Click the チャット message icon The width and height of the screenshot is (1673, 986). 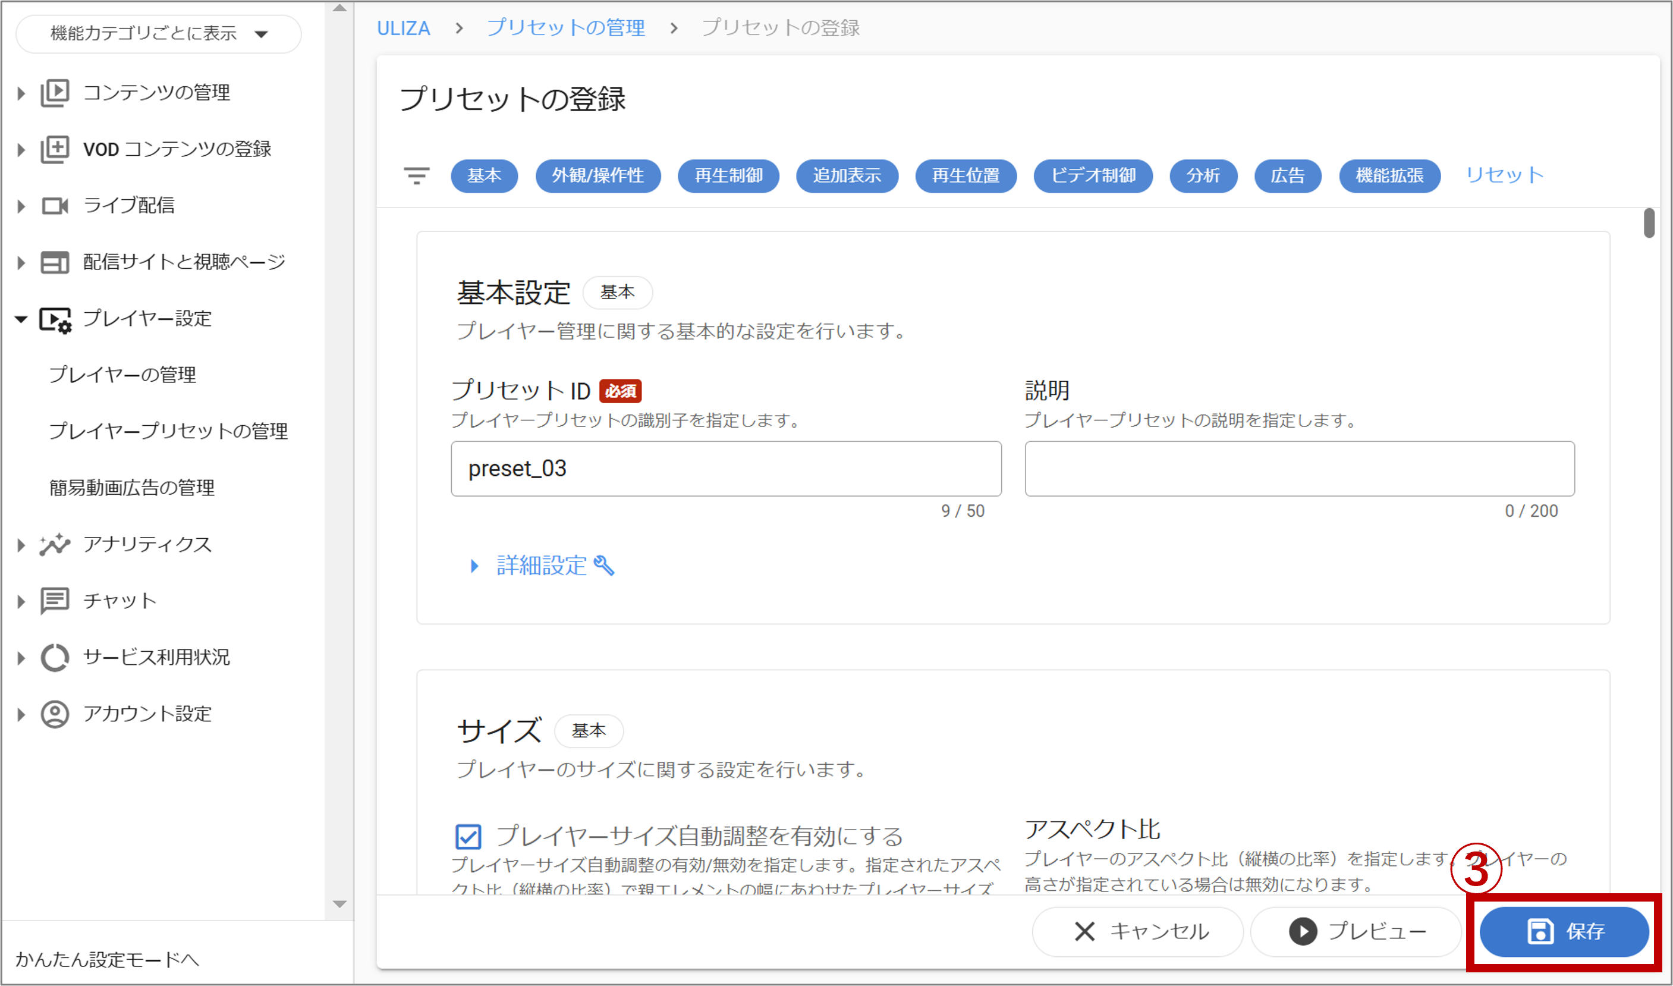[x=55, y=601]
